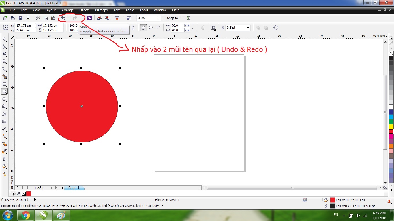The image size is (394, 221).
Task: Select the Text tool
Action: 4,114
